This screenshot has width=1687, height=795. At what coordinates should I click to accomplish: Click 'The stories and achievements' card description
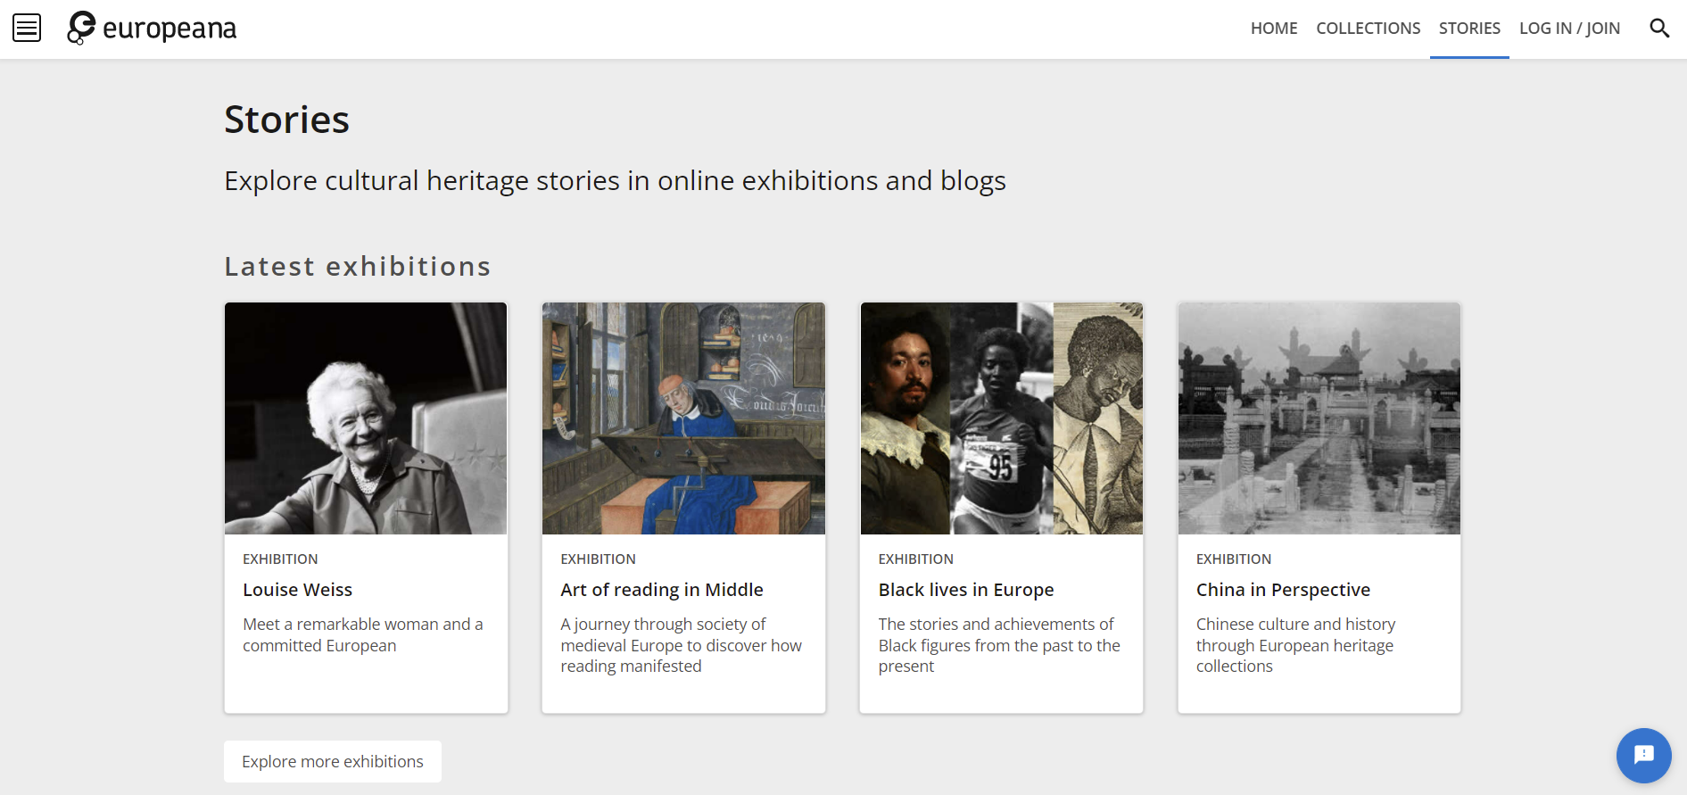click(998, 645)
